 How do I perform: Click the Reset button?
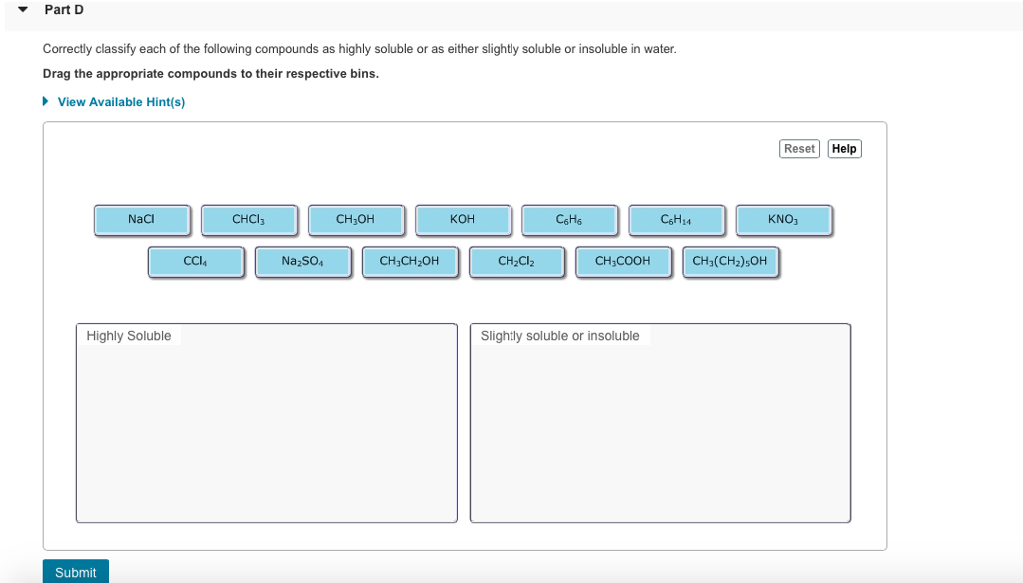coord(799,148)
